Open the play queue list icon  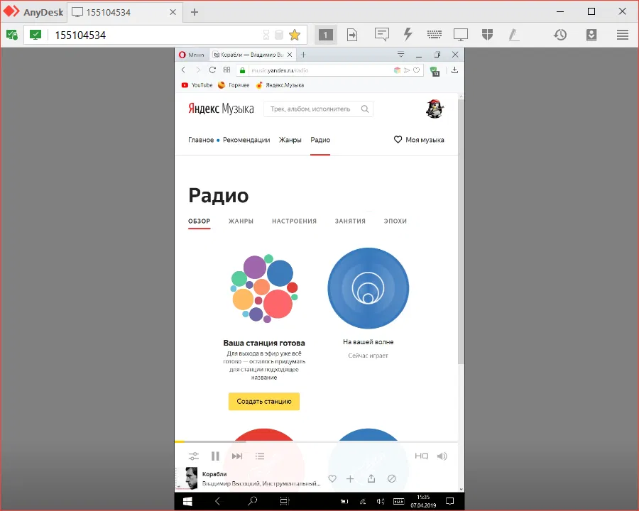(260, 456)
